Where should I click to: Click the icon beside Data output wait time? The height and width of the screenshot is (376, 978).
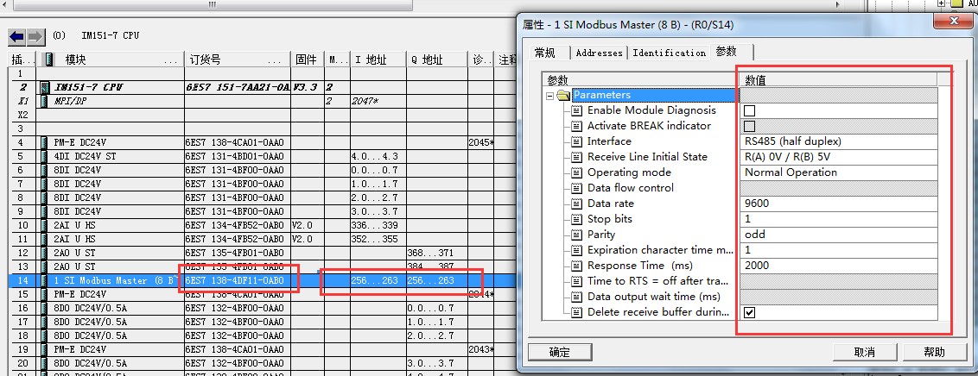pyautogui.click(x=577, y=297)
